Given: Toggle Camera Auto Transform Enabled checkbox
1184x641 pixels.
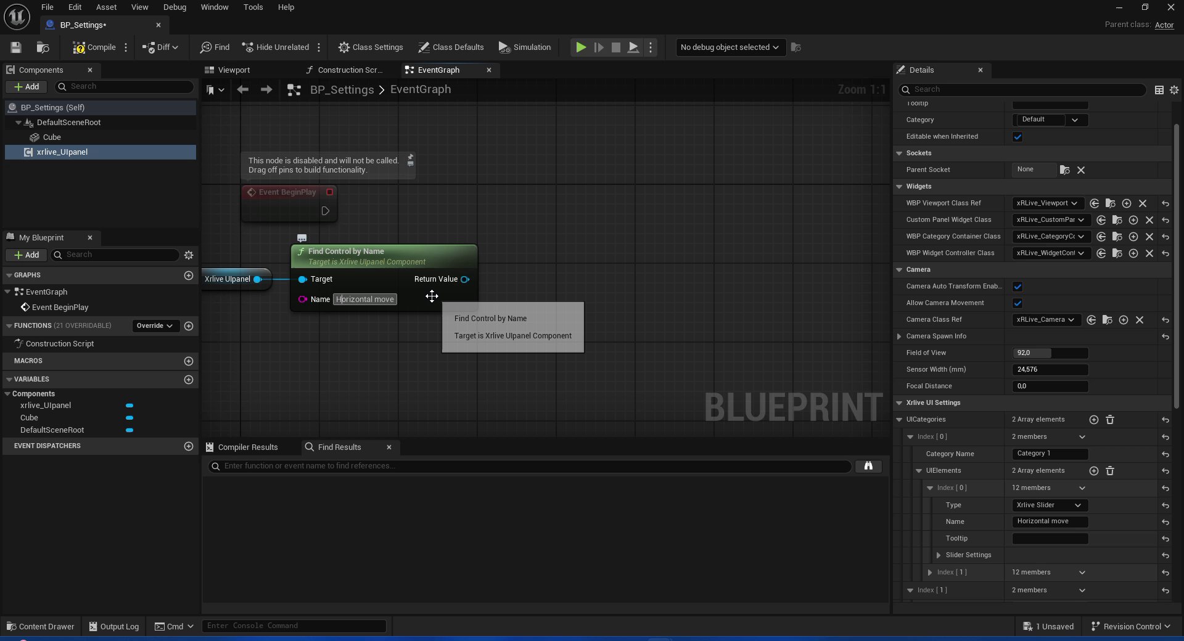Looking at the screenshot, I should (1017, 287).
